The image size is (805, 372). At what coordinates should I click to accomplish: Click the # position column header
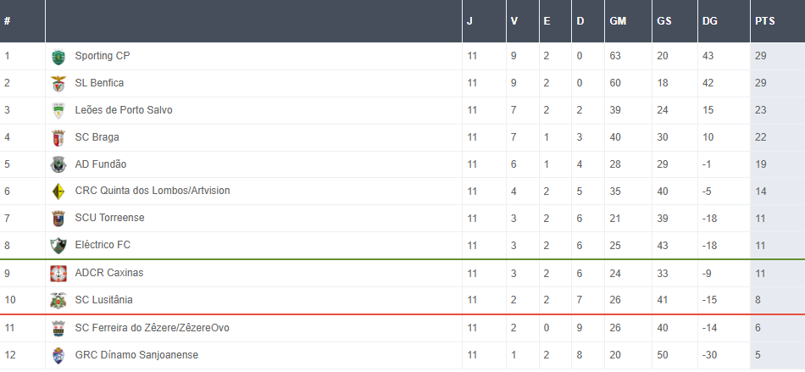tap(7, 21)
